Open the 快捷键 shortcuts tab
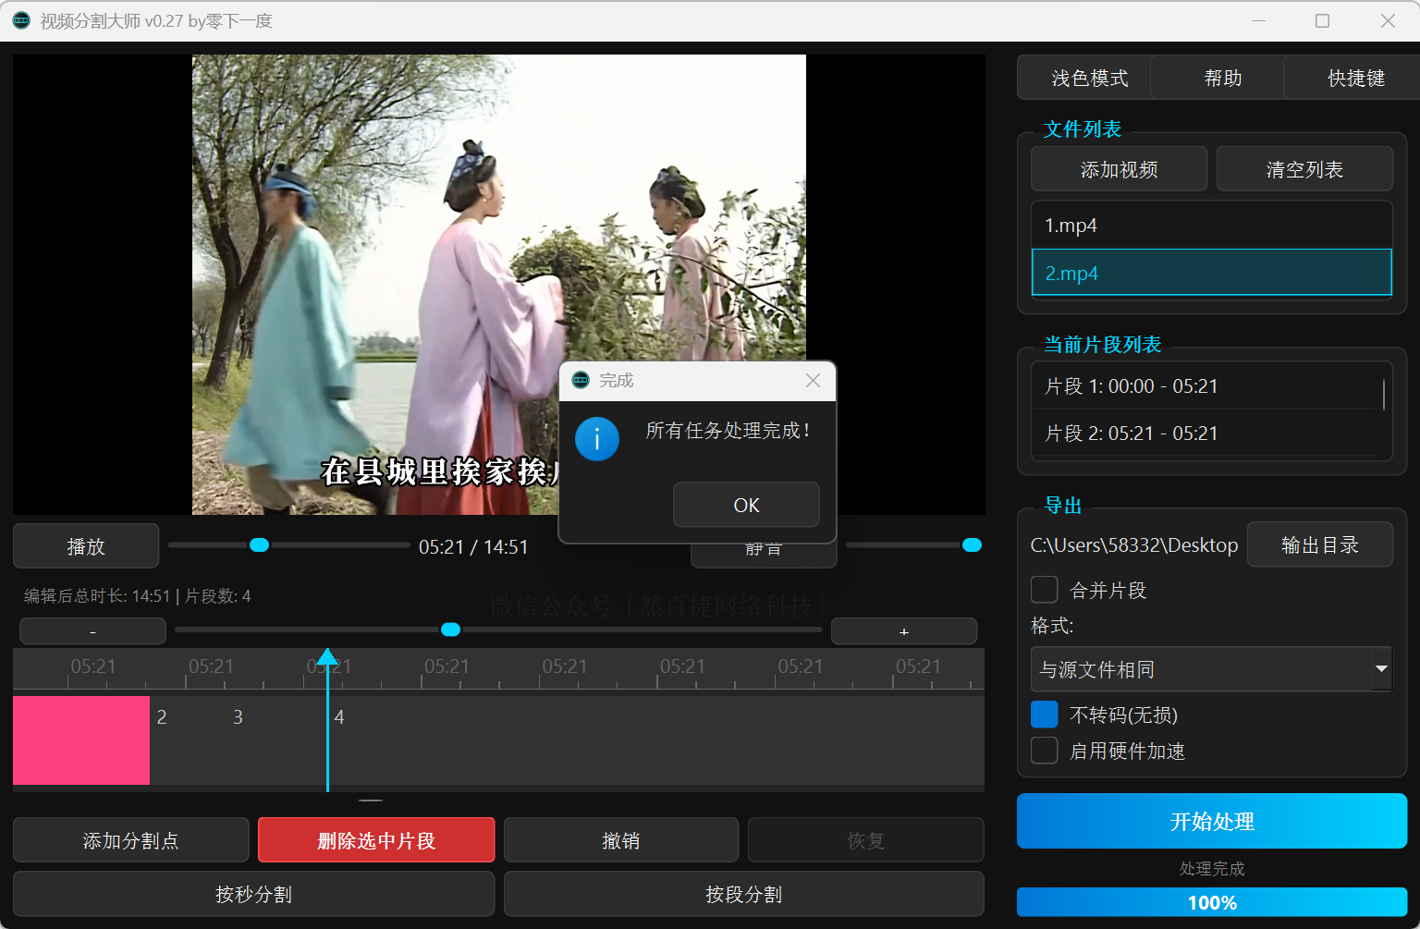 coord(1355,78)
